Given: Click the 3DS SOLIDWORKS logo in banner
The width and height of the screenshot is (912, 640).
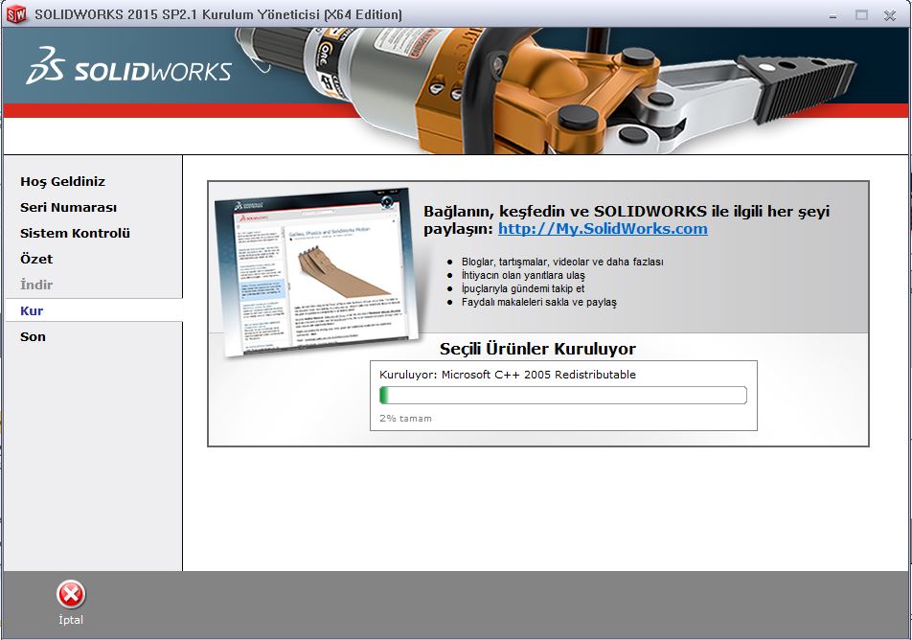Looking at the screenshot, I should 128,66.
